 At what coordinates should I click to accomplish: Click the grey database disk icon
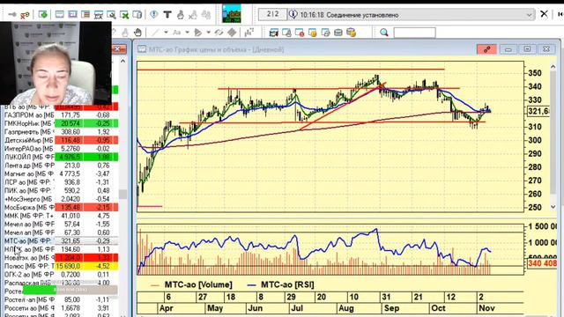[338, 33]
